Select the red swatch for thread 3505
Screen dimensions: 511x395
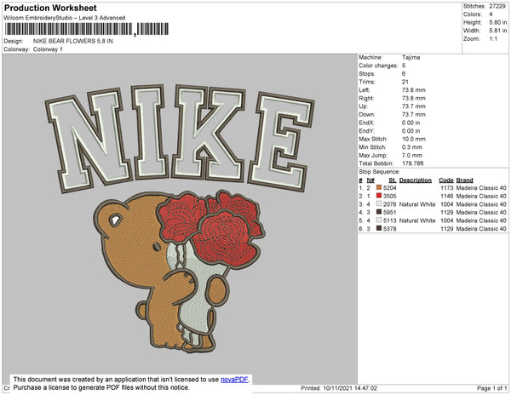click(379, 196)
